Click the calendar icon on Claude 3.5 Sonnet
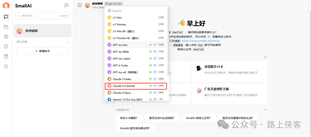 [x=155, y=86]
